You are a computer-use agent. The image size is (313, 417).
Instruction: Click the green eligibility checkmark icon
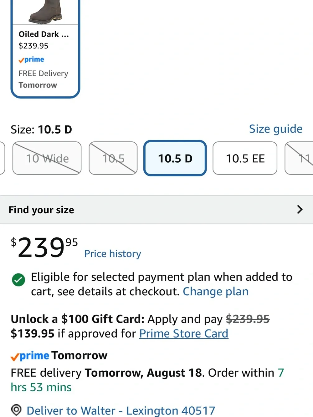(x=18, y=280)
